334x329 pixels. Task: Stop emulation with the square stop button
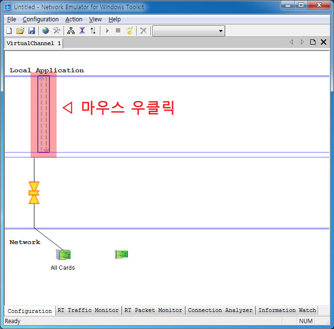(x=118, y=31)
